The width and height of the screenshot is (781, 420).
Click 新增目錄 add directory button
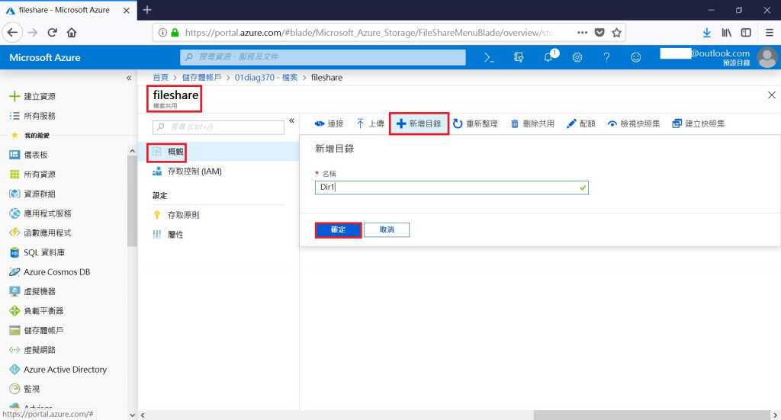pos(419,124)
